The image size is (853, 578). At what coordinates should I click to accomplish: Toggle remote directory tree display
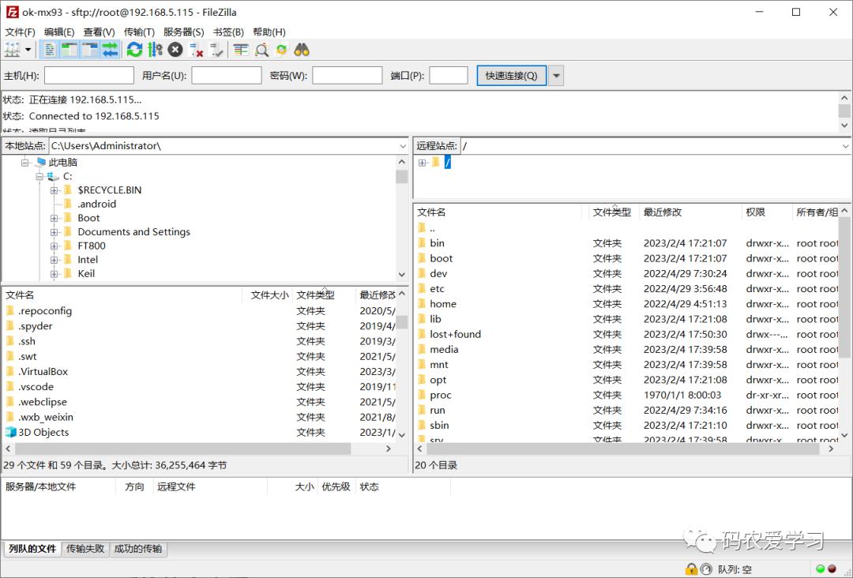coord(90,50)
